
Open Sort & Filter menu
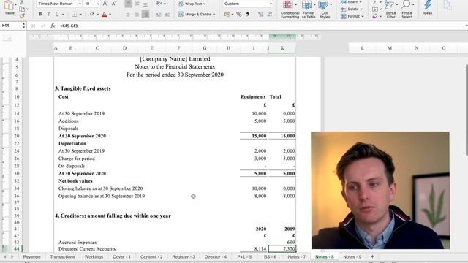point(391,9)
